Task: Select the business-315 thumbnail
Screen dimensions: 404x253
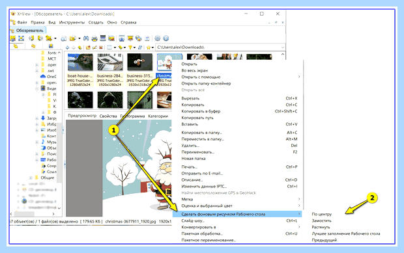Action: (x=139, y=62)
